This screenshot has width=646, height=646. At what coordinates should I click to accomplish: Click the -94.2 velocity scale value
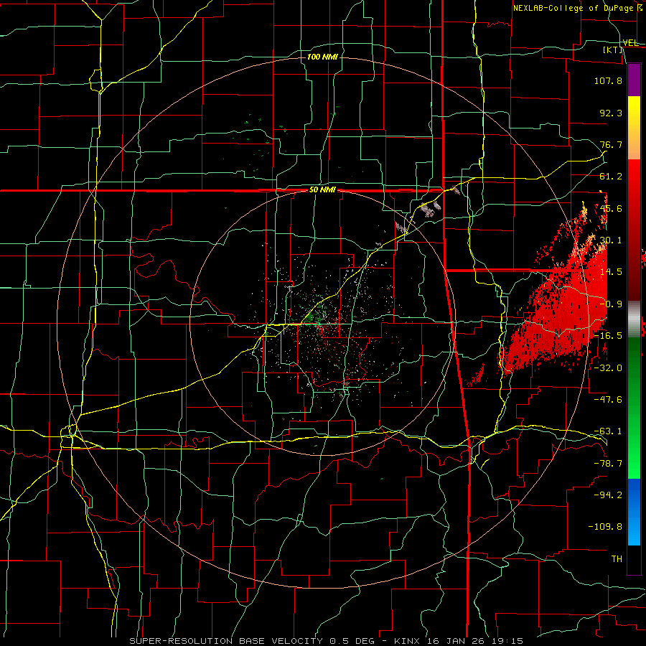click(x=608, y=495)
